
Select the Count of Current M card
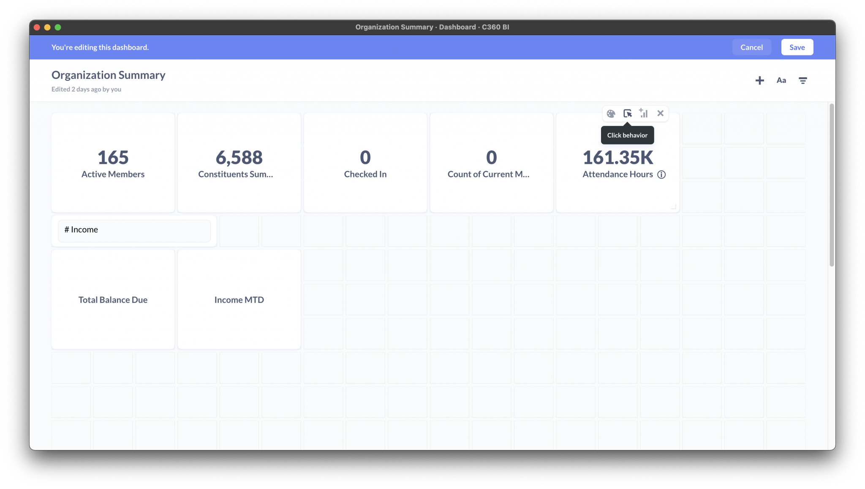491,163
